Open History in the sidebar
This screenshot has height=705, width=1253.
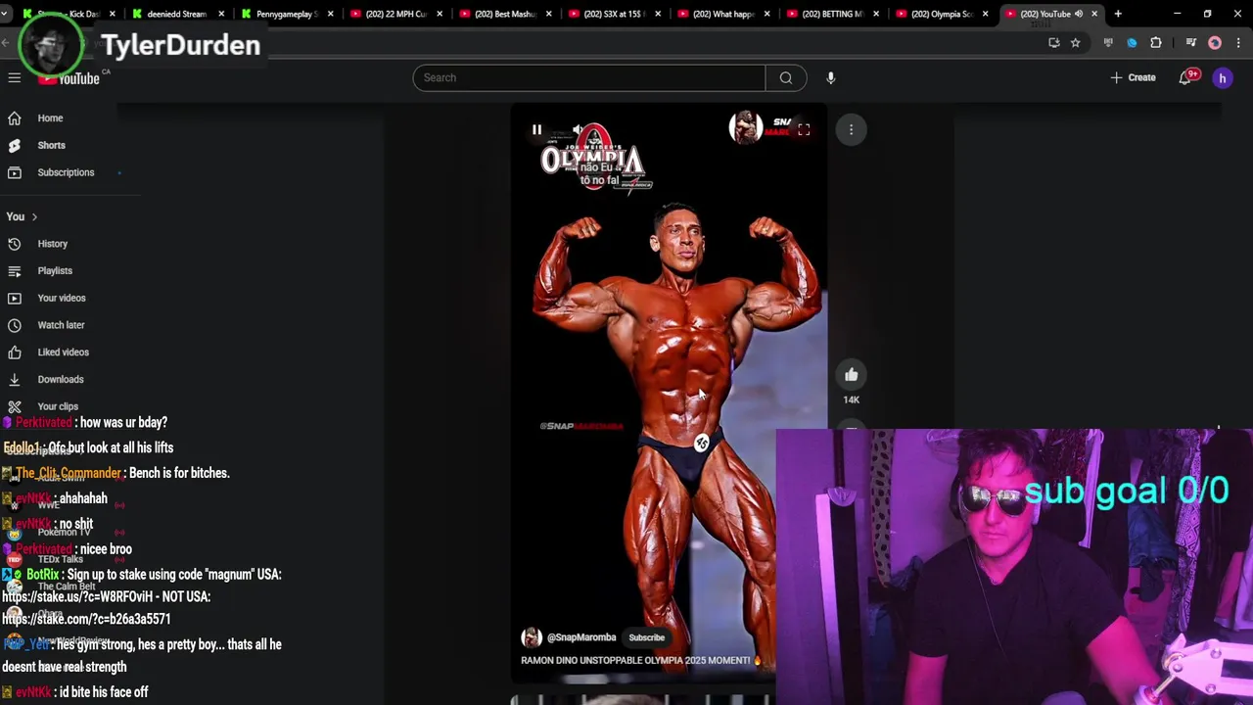pyautogui.click(x=52, y=244)
